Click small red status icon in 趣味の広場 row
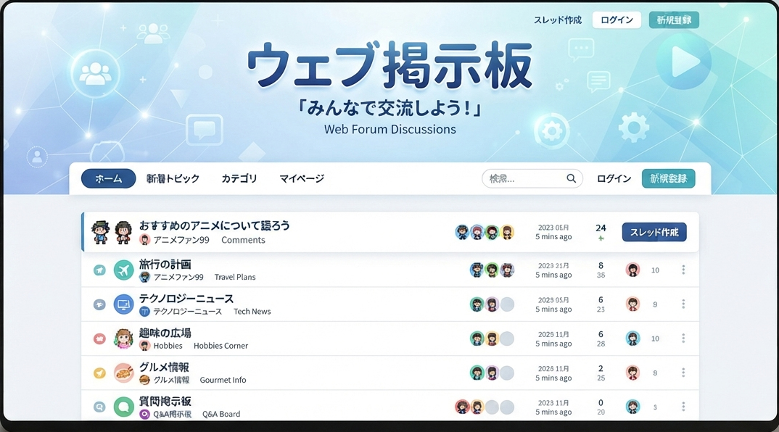Viewport: 779px width, 432px height. coord(99,338)
